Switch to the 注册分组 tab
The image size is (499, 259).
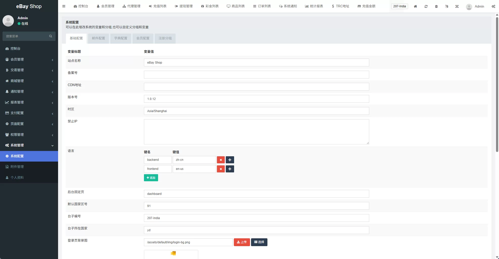165,38
